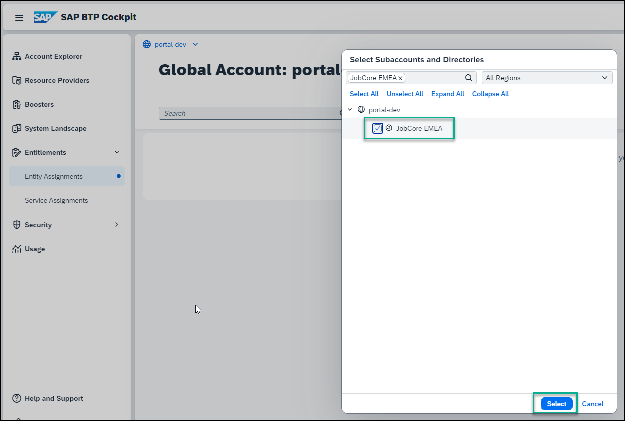
Task: Open the portal-dev breadcrumb dropdown arrow
Action: [195, 44]
